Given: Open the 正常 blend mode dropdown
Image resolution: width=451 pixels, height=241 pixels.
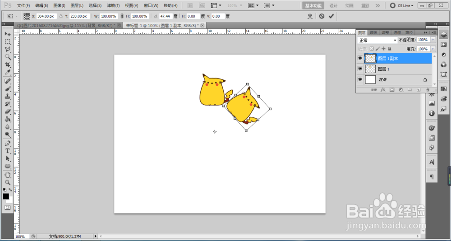Looking at the screenshot, I should click(x=377, y=40).
